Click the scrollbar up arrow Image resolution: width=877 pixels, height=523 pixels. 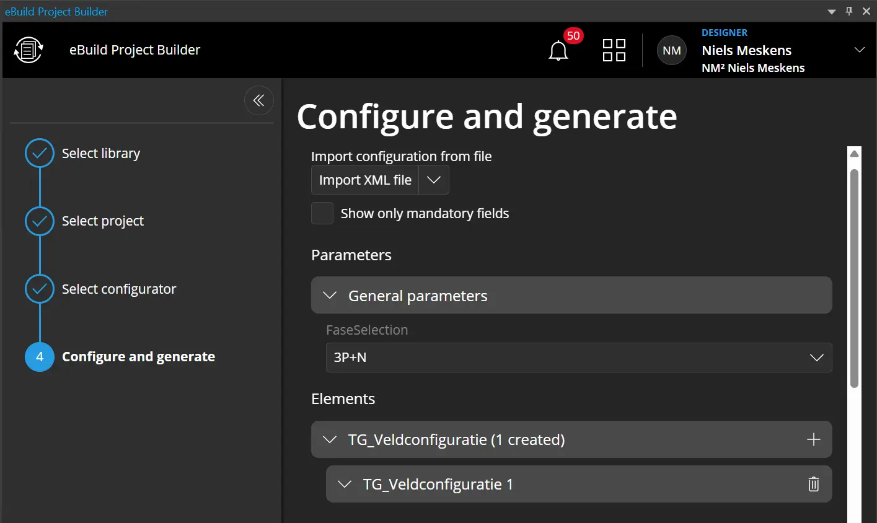854,153
